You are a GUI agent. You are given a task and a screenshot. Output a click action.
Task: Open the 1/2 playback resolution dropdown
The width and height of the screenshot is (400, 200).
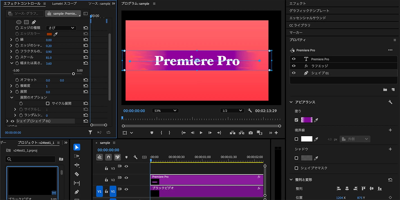point(232,111)
